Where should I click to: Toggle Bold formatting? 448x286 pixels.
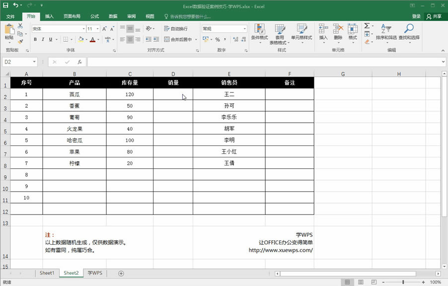point(35,39)
